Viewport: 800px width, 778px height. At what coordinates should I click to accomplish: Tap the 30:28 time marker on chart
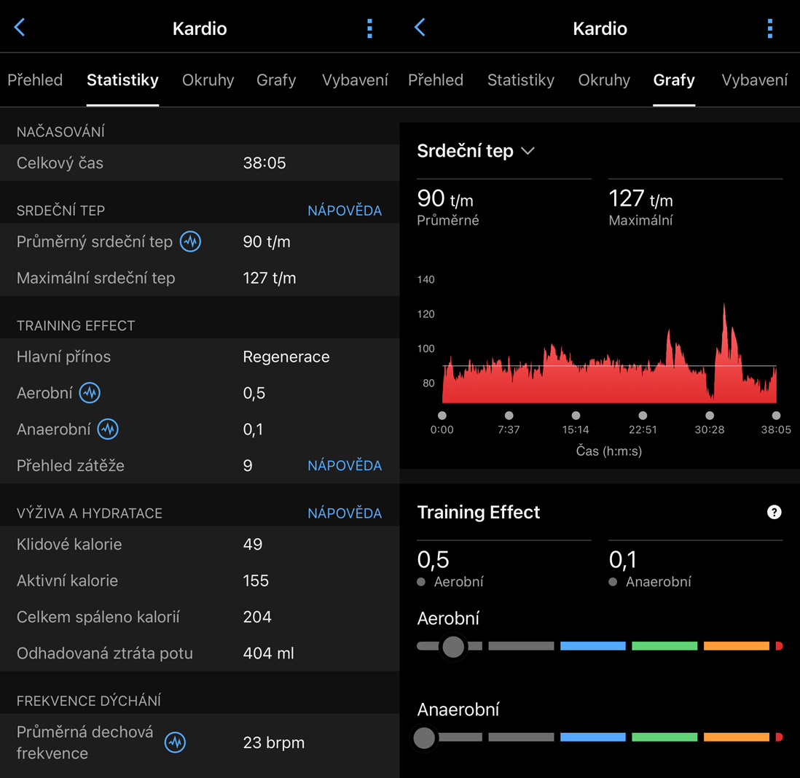tap(710, 416)
